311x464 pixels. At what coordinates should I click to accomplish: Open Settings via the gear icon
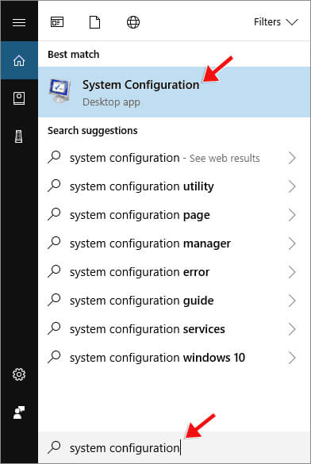(19, 374)
